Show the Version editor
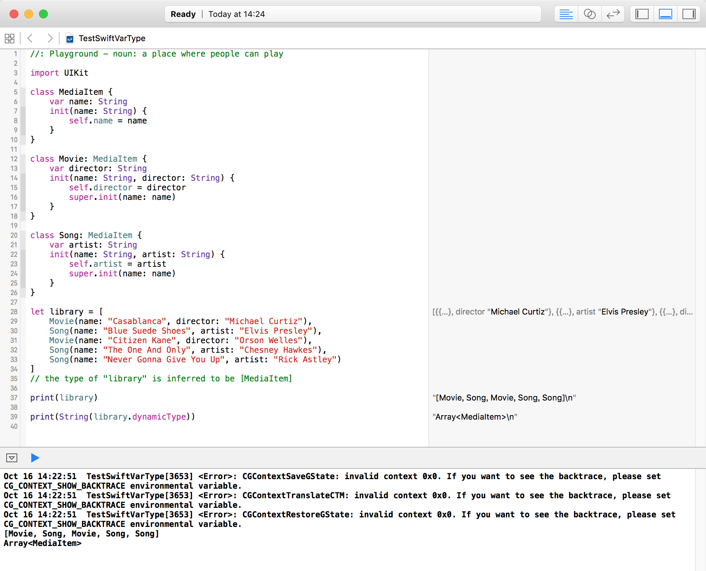The image size is (706, 571). pyautogui.click(x=613, y=14)
